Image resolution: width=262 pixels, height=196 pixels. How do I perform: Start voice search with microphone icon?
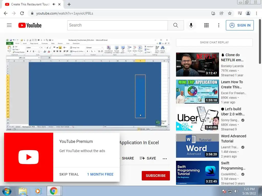pyautogui.click(x=191, y=25)
